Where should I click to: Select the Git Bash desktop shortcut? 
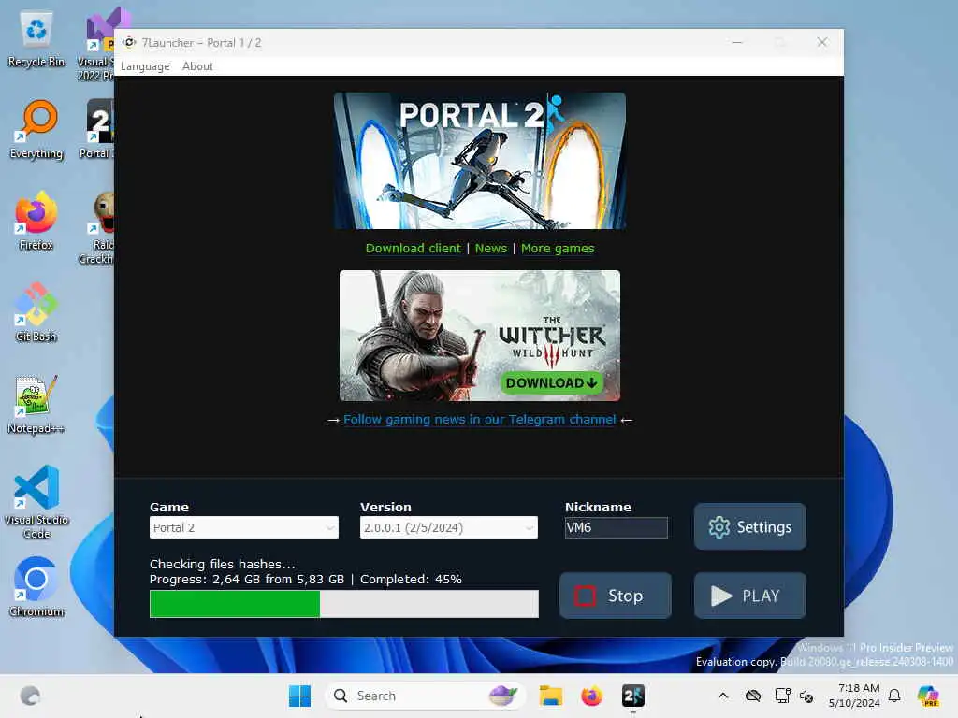tap(36, 312)
